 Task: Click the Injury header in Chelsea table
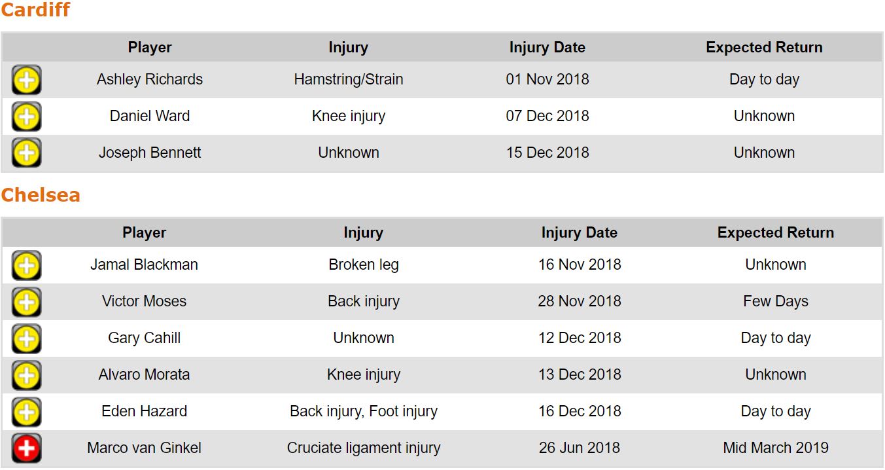pos(363,232)
